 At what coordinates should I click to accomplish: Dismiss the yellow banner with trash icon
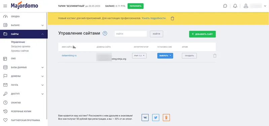click(172, 18)
